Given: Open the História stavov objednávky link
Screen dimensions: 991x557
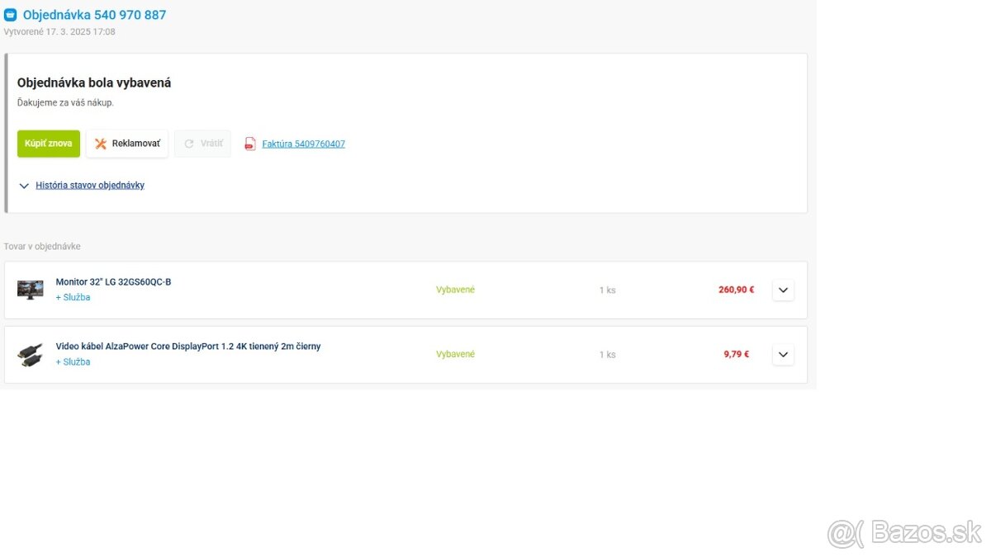Looking at the screenshot, I should click(90, 186).
